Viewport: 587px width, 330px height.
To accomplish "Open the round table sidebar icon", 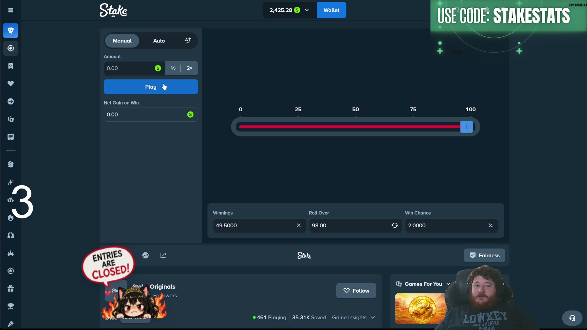I will click(11, 306).
